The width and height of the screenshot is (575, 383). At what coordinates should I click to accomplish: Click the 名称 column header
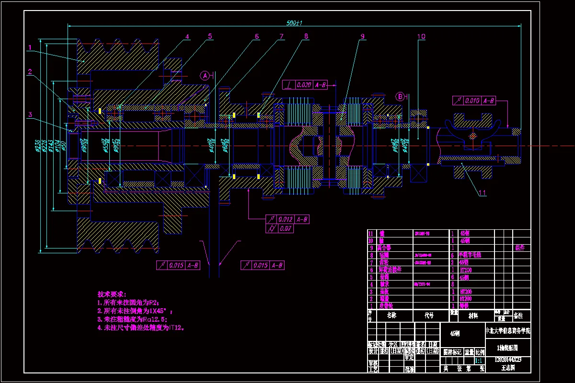(x=392, y=315)
